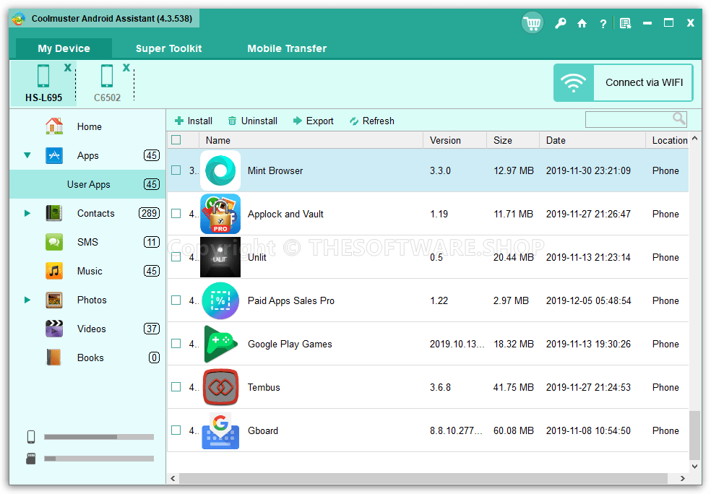The height and width of the screenshot is (494, 711).
Task: Click the Gboard app icon
Action: (x=220, y=430)
